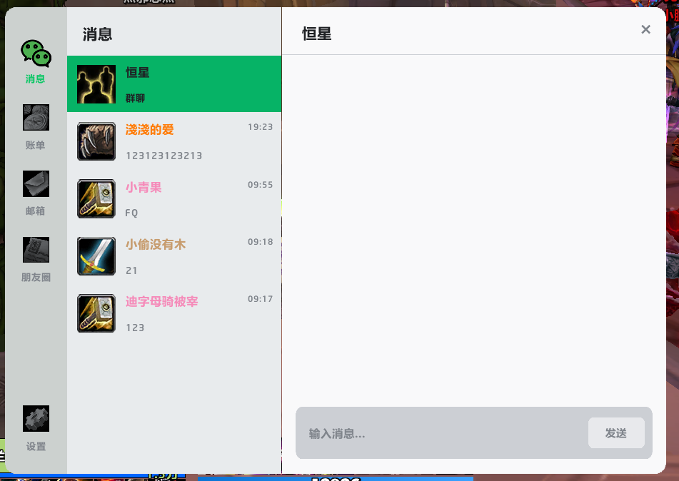
Task: Open the 账单 coins icon
Action: tap(36, 117)
